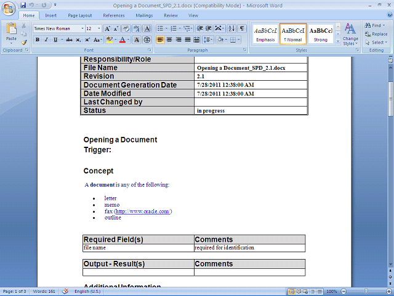Grow font size with the A-up icon

(x=107, y=29)
